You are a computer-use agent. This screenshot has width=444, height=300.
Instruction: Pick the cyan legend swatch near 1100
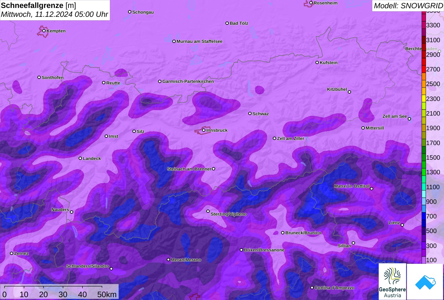[x=424, y=187]
